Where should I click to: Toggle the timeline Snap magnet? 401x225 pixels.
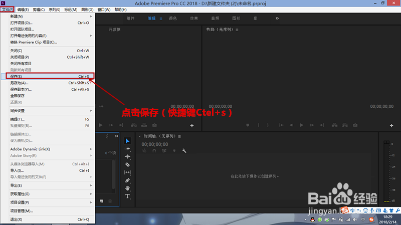click(154, 151)
